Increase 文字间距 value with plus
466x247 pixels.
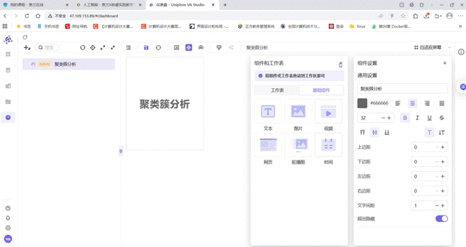point(442,205)
